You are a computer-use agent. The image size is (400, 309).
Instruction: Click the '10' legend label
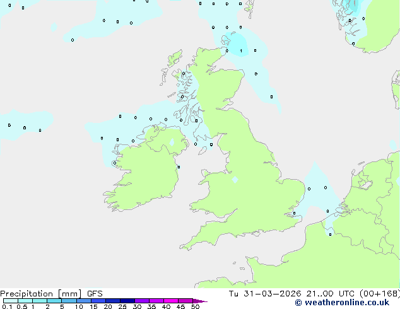(79, 306)
